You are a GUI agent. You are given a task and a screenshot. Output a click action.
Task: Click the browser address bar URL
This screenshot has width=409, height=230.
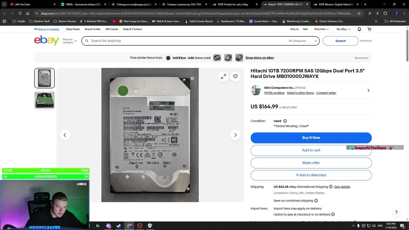point(197,13)
